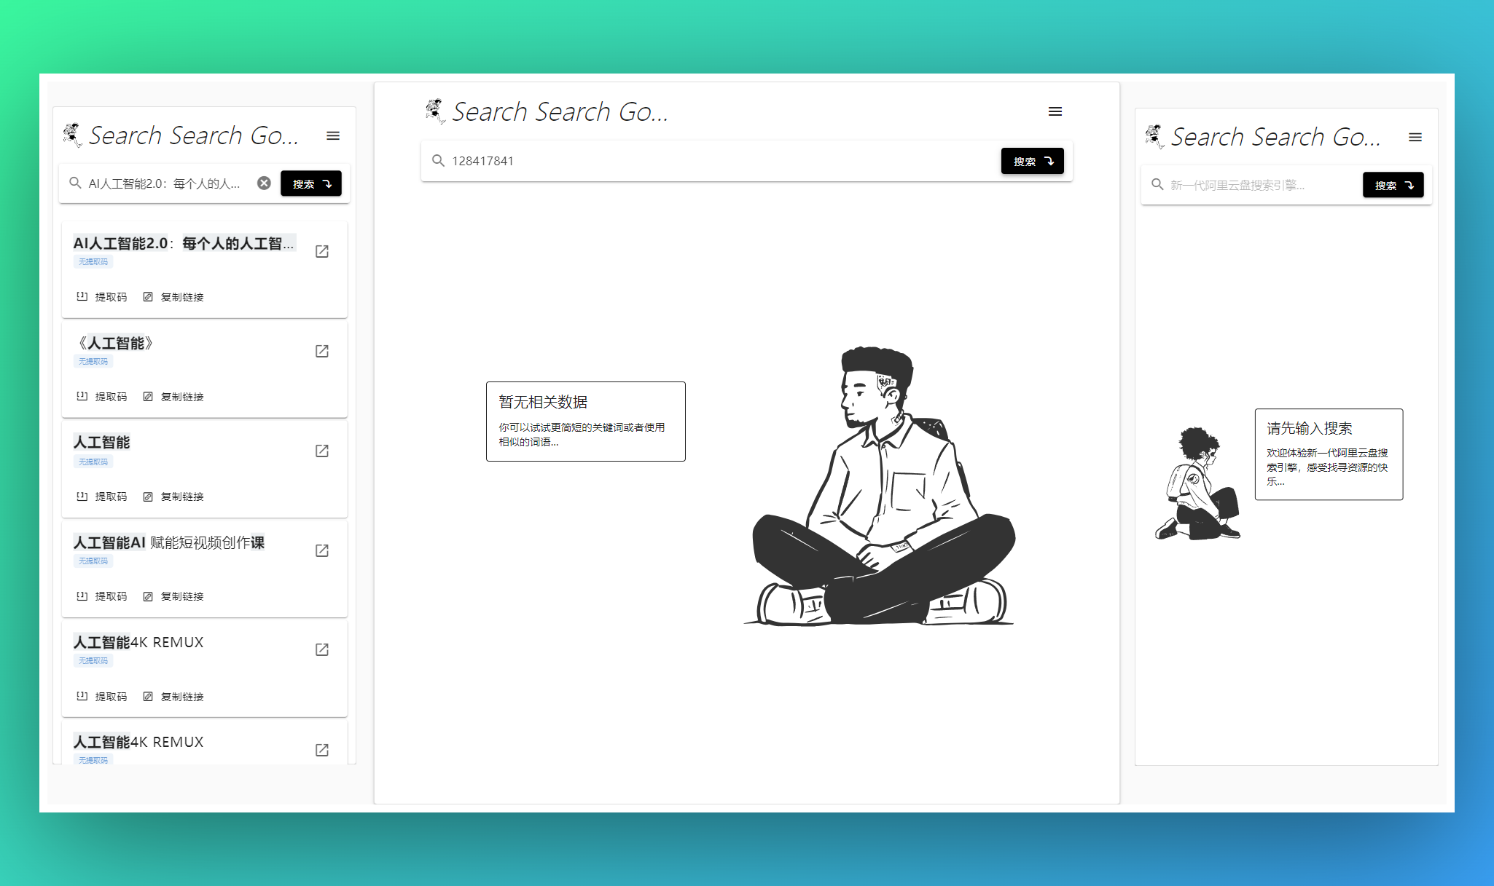This screenshot has height=886, width=1494.
Task: Click the copy link icon on AI人工智能2.0
Action: (x=148, y=298)
